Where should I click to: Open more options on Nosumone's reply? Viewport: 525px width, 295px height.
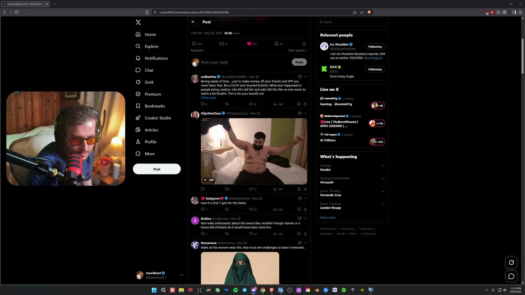(x=305, y=243)
